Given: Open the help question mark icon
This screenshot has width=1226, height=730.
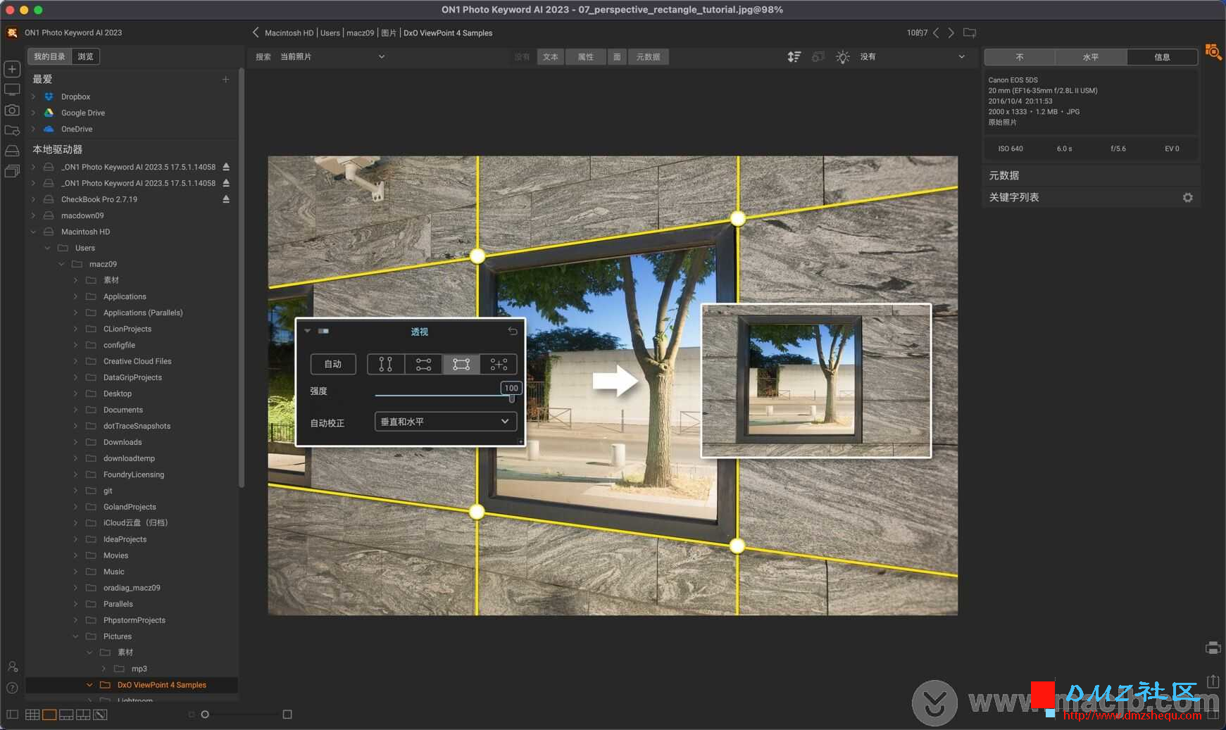Looking at the screenshot, I should click(x=12, y=688).
